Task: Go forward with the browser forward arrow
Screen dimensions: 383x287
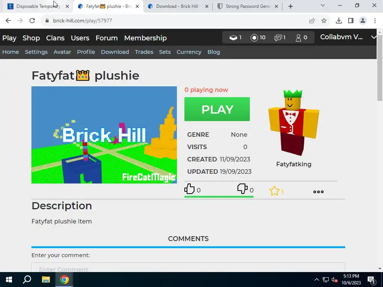Action: coord(20,21)
